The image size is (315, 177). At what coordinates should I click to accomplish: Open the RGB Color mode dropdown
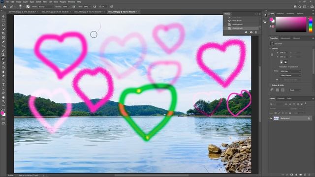(290, 71)
